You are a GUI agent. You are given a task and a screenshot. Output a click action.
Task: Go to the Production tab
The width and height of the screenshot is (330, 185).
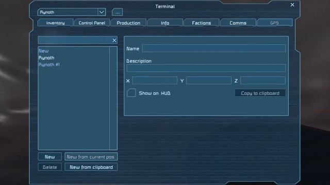[128, 23]
